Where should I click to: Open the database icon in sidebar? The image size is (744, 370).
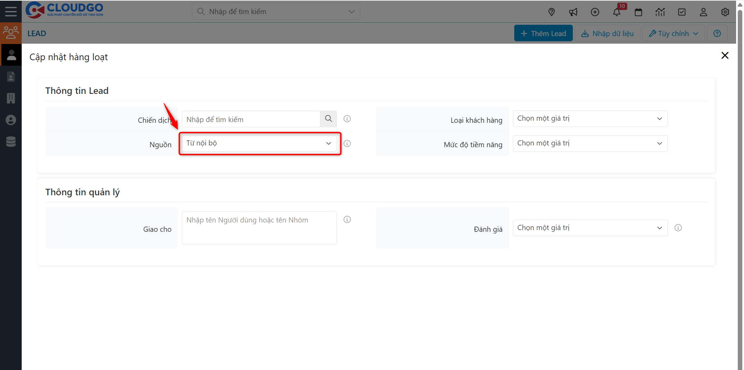(11, 142)
